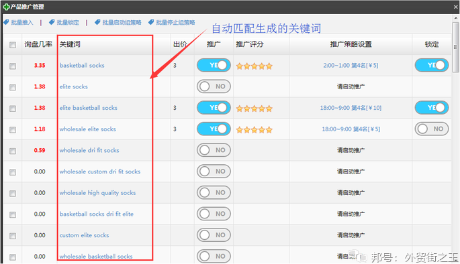Open basketball socks dri fit elite keyword
Image resolution: width=460 pixels, height=264 pixels.
(97, 214)
